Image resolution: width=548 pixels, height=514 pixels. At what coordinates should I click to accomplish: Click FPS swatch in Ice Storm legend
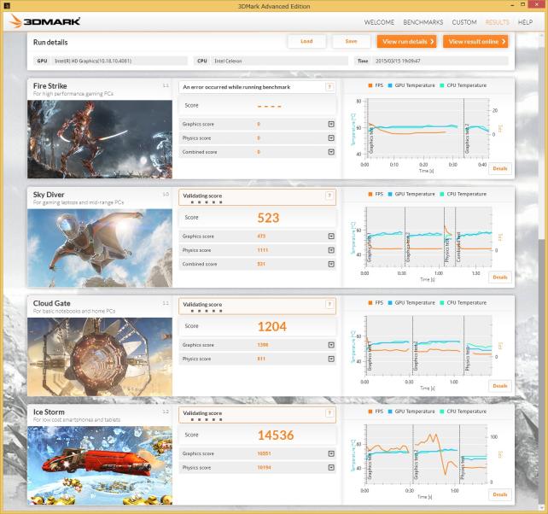tap(370, 412)
